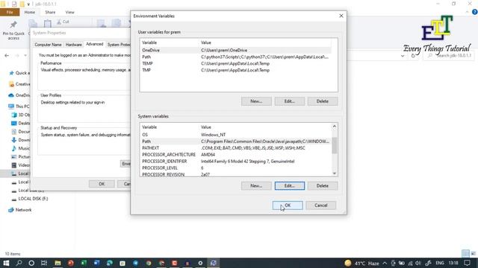Open the Explorer help question mark icon
The width and height of the screenshot is (478, 268).
coord(474,12)
